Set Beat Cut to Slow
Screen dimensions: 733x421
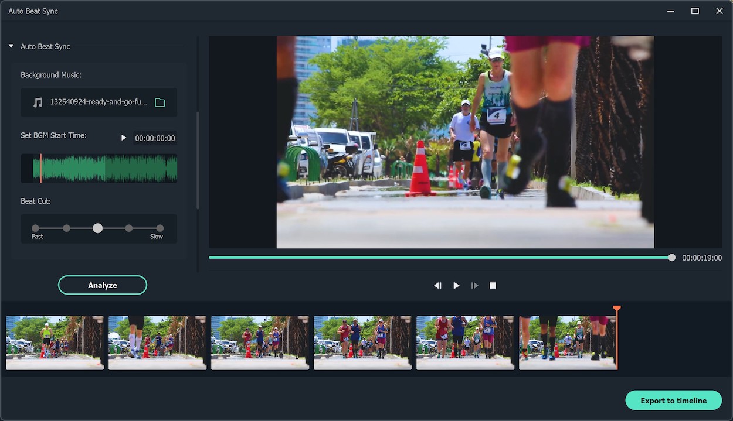[x=160, y=228]
